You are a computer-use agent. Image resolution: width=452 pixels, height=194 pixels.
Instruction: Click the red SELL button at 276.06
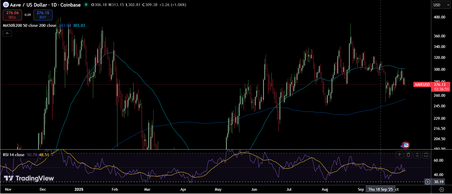pos(12,15)
